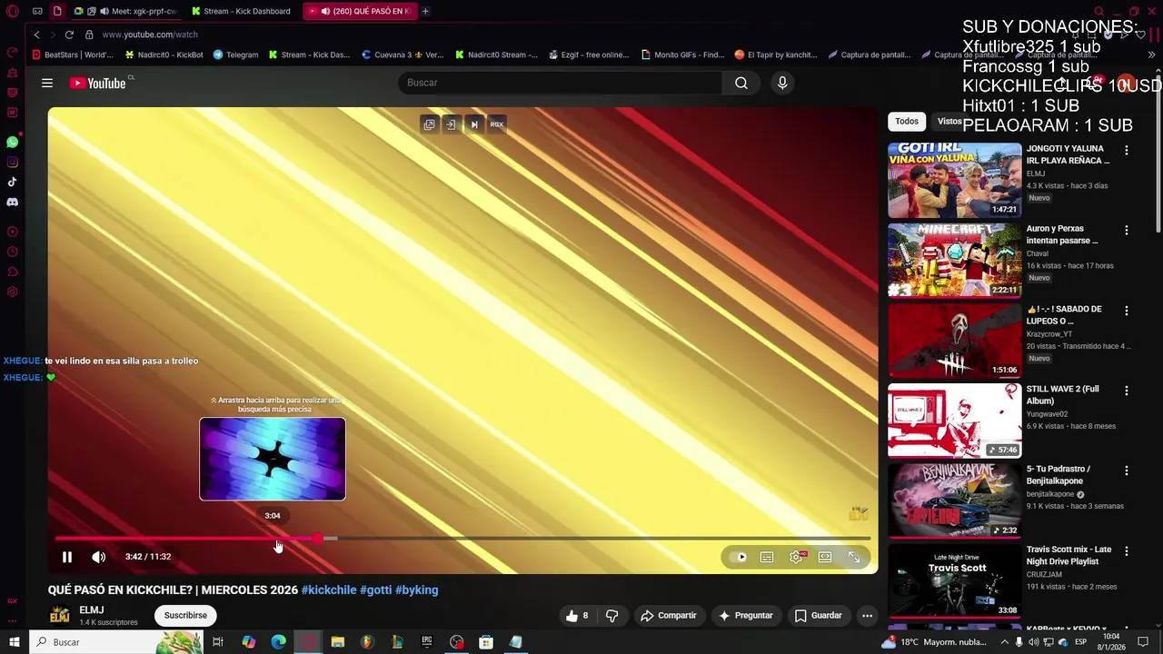1163x654 pixels.
Task: Open options for Travis Scott mix
Action: click(x=1127, y=550)
